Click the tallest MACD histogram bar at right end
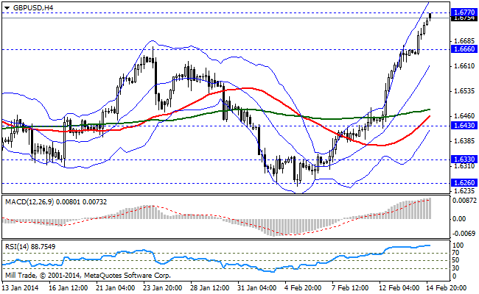479x294 pixels. pyautogui.click(x=430, y=209)
